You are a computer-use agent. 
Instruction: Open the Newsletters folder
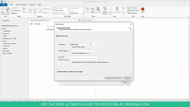7,31
